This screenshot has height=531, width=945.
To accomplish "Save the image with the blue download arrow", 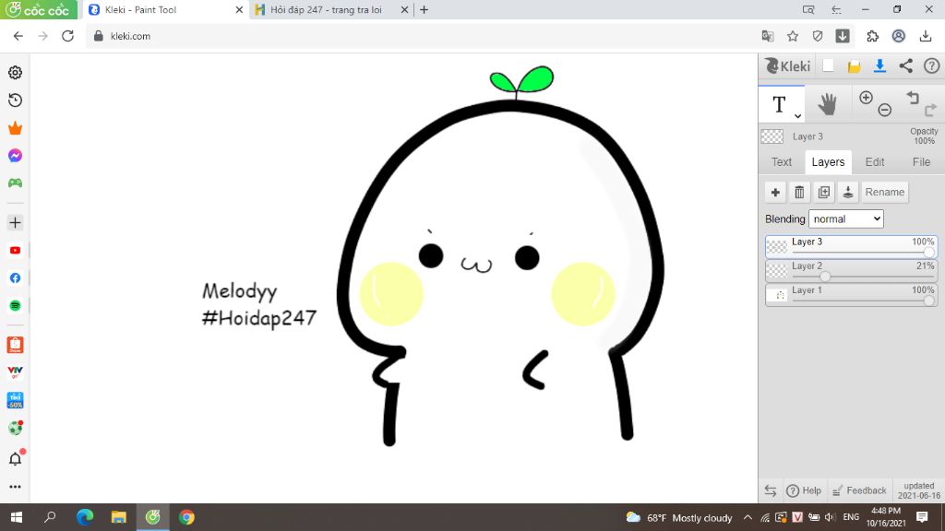I will click(x=879, y=65).
